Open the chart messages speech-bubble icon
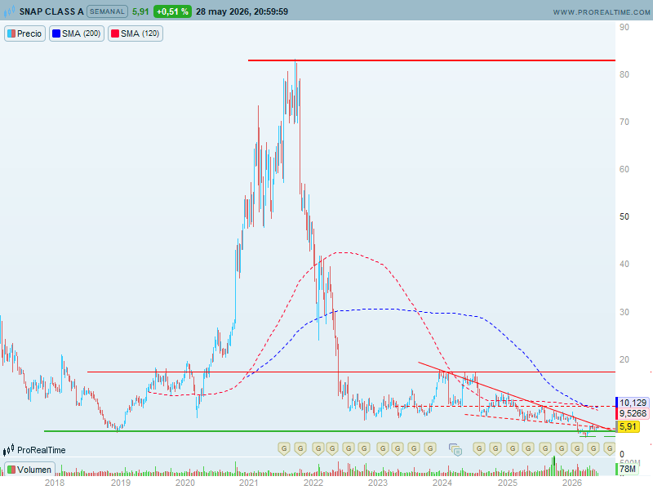The height and width of the screenshot is (490, 653). pos(455,449)
